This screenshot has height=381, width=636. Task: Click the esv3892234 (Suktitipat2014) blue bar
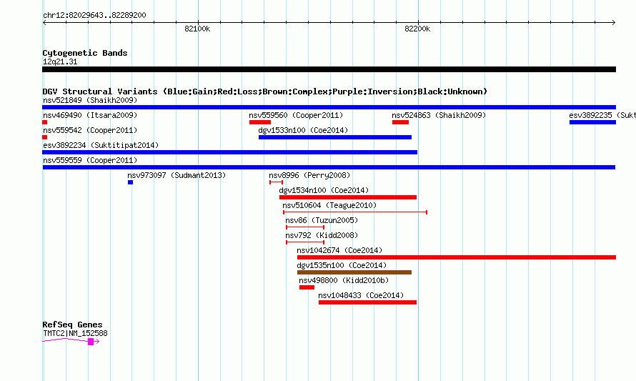click(229, 152)
